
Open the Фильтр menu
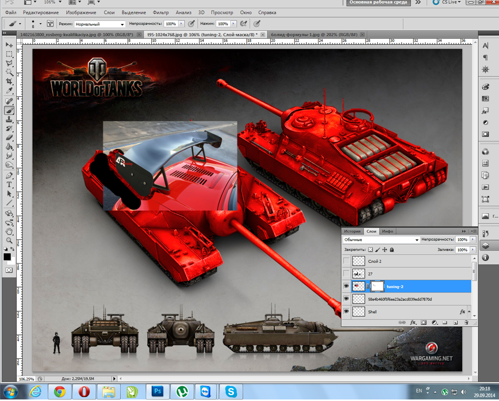[x=161, y=12]
